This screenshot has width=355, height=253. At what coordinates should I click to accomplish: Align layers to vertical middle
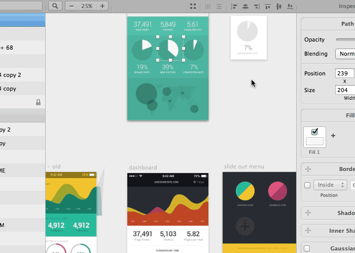(x=279, y=6)
